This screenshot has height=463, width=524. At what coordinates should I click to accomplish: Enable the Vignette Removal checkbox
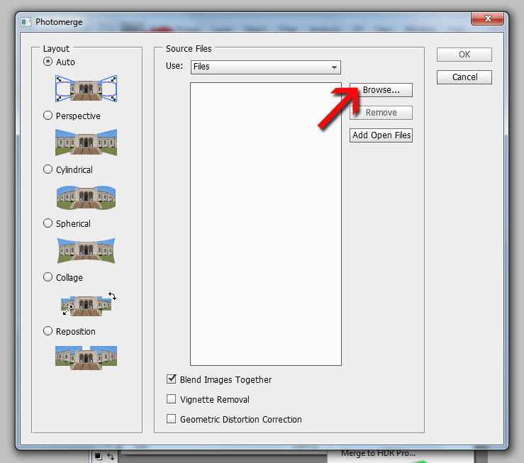(172, 399)
